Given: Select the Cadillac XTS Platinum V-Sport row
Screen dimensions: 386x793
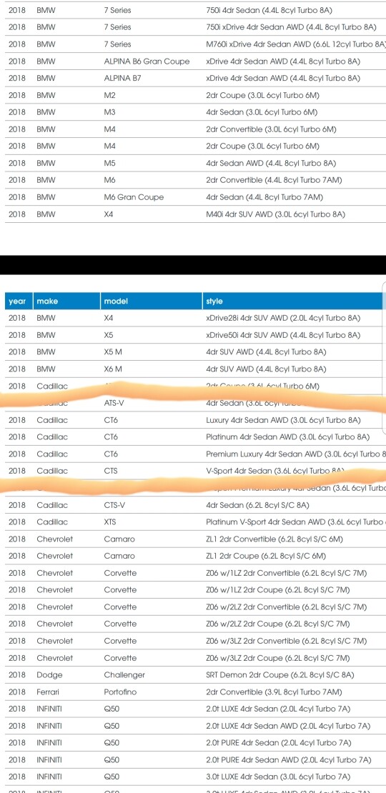Looking at the screenshot, I should [x=193, y=522].
